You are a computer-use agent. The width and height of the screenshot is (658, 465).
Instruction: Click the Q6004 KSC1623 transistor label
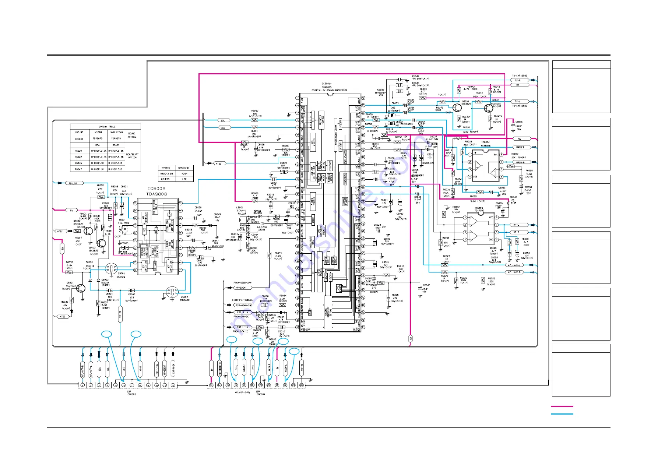(466, 102)
